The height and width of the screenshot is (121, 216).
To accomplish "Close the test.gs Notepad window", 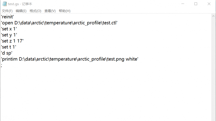I will 209,4.
